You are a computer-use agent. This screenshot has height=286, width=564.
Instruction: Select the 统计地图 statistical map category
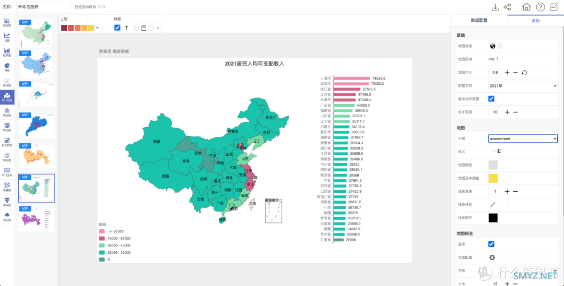tap(7, 97)
